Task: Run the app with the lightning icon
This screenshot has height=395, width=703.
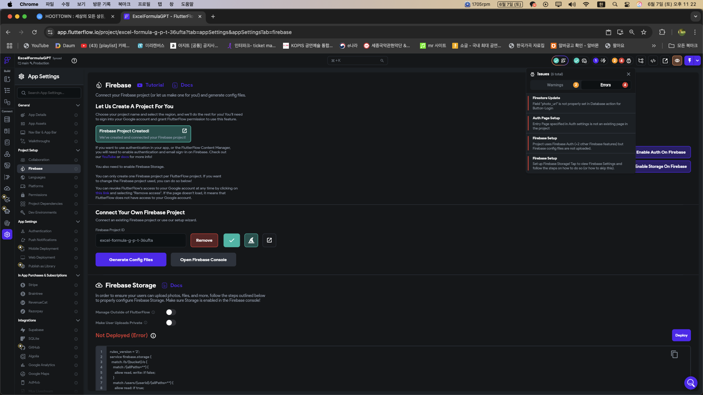Action: pyautogui.click(x=689, y=61)
